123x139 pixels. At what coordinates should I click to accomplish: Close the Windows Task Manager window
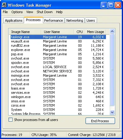coord(118,5)
